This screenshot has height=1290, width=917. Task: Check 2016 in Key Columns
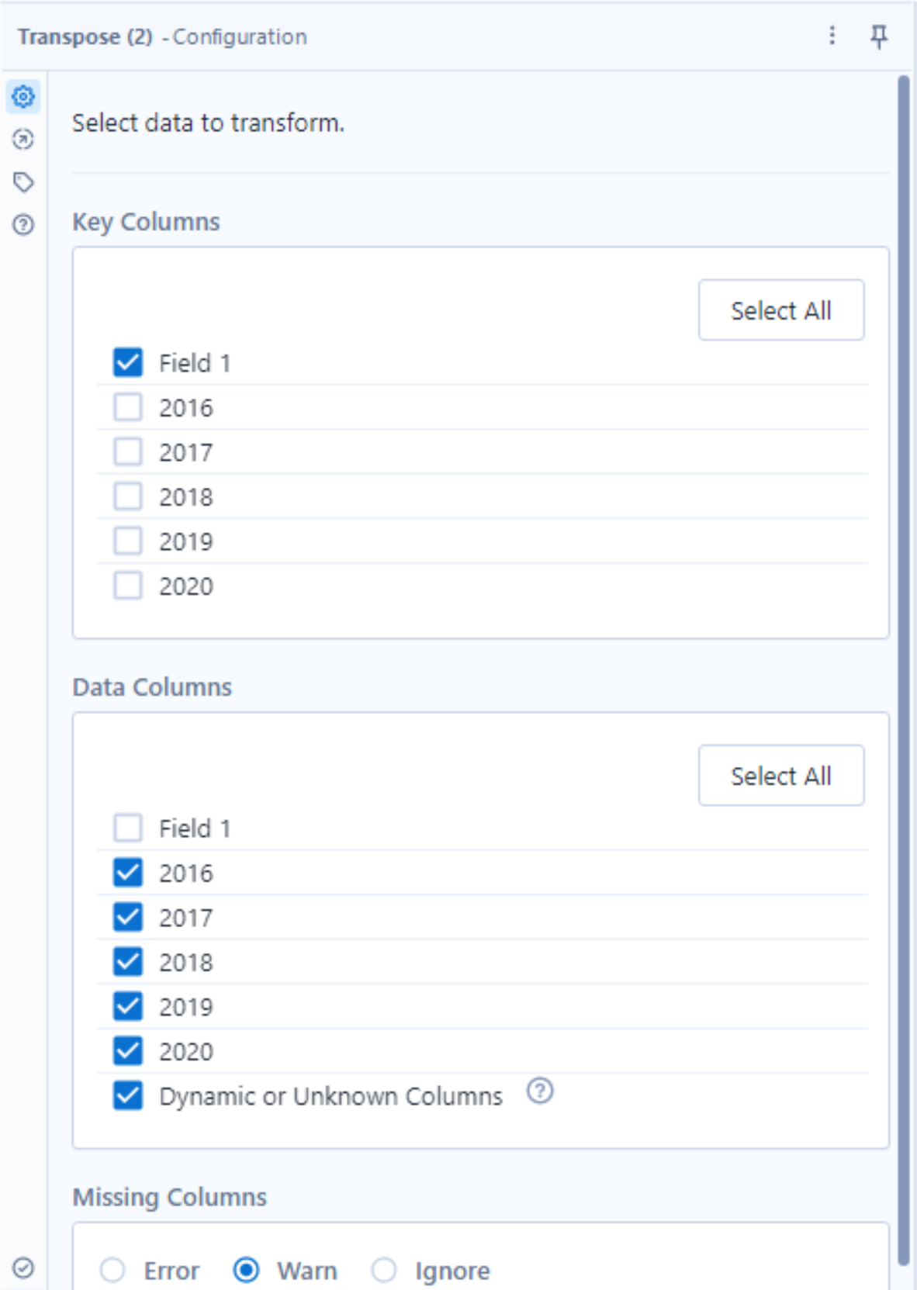pyautogui.click(x=128, y=407)
